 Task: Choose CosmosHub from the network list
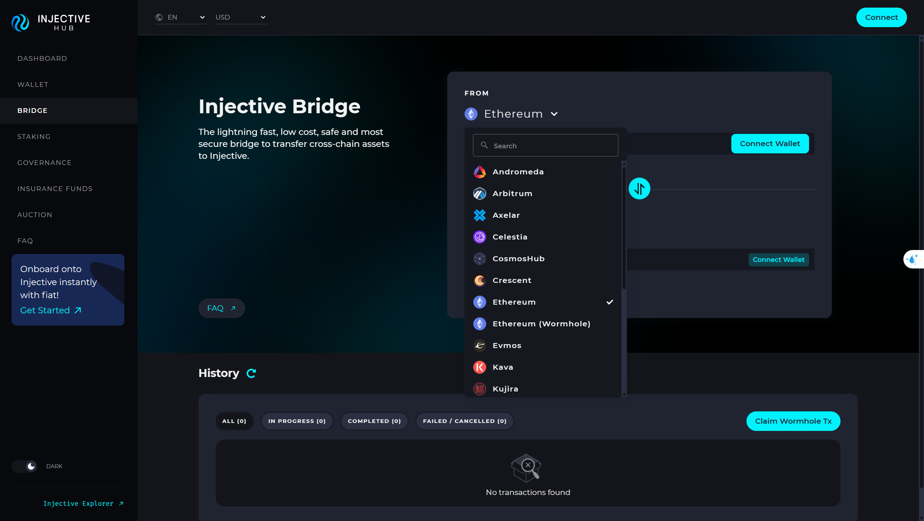tap(543, 259)
